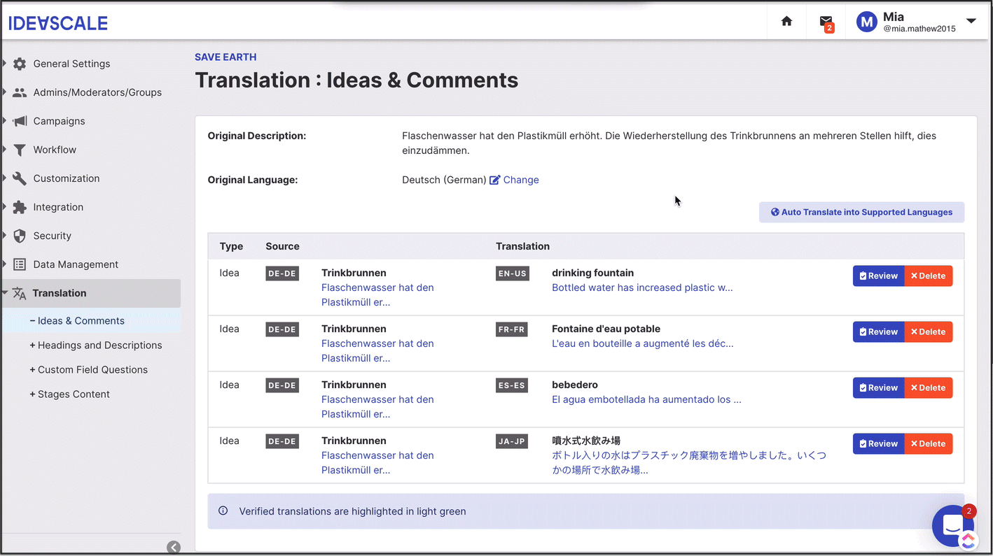This screenshot has height=556, width=993.
Task: Open French translation 'L'eau en bouteille' link
Action: (643, 343)
